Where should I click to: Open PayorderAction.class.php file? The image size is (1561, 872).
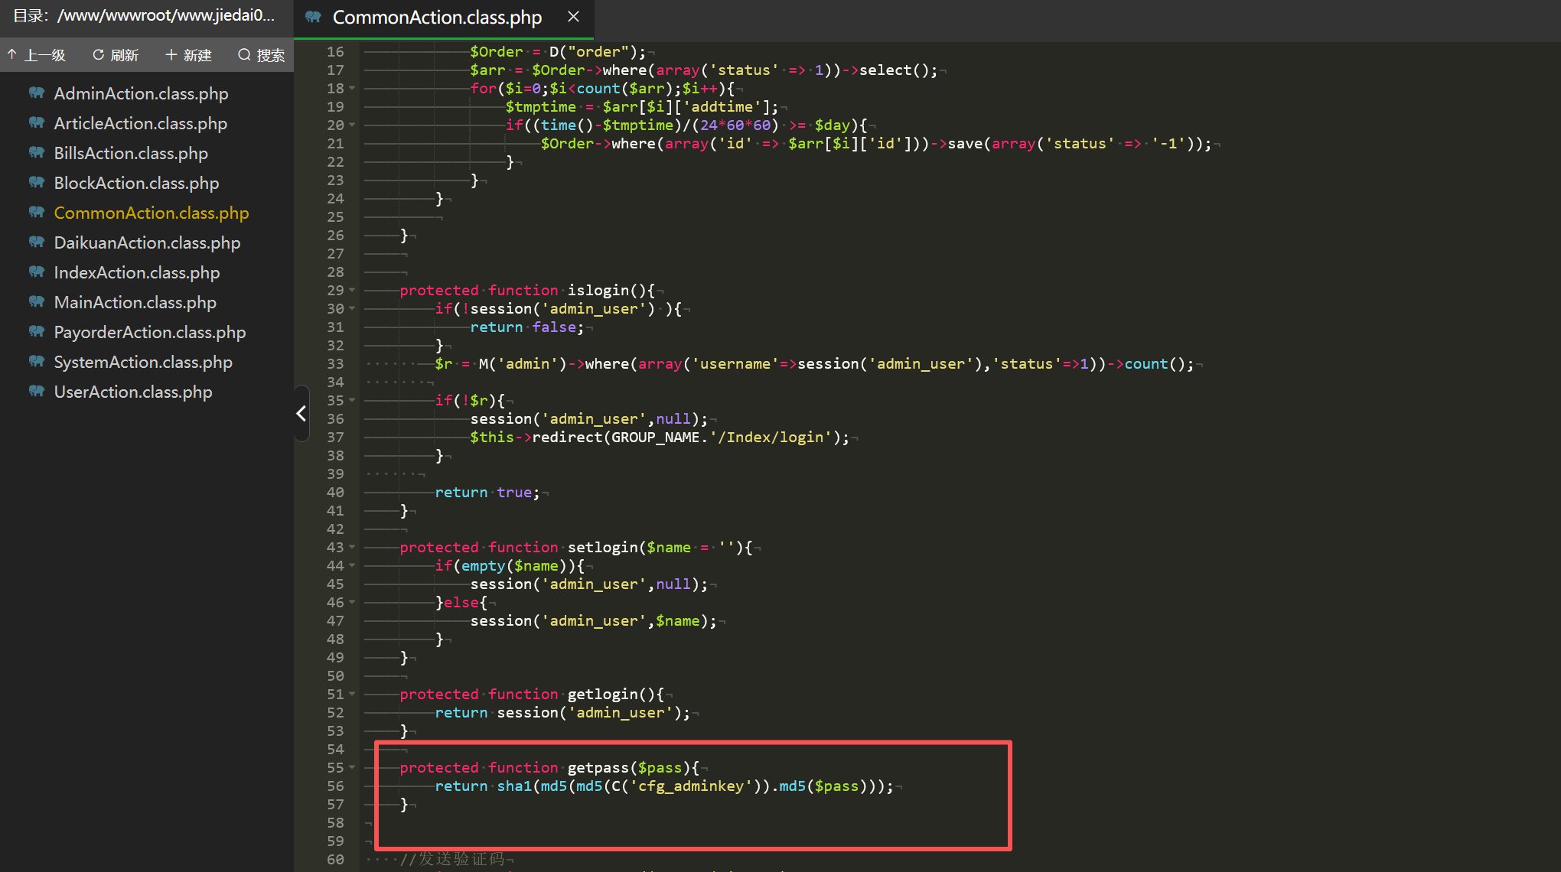click(150, 332)
